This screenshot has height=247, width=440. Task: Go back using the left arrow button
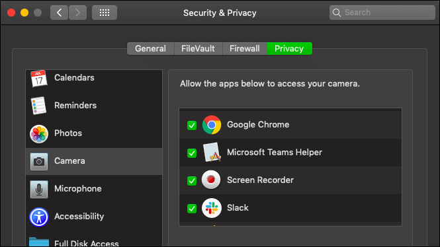(59, 13)
